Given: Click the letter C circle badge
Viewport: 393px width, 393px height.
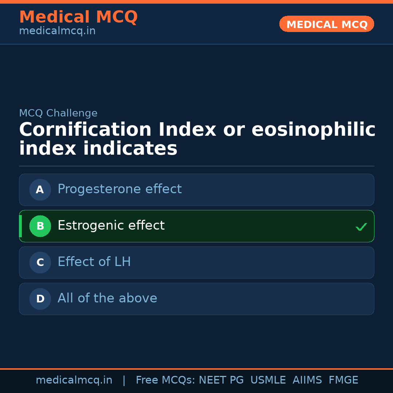Looking at the screenshot, I should (x=40, y=262).
